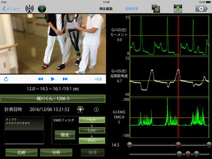212x159 pixels.
Task: Play the gait video
Action: click(53, 79)
